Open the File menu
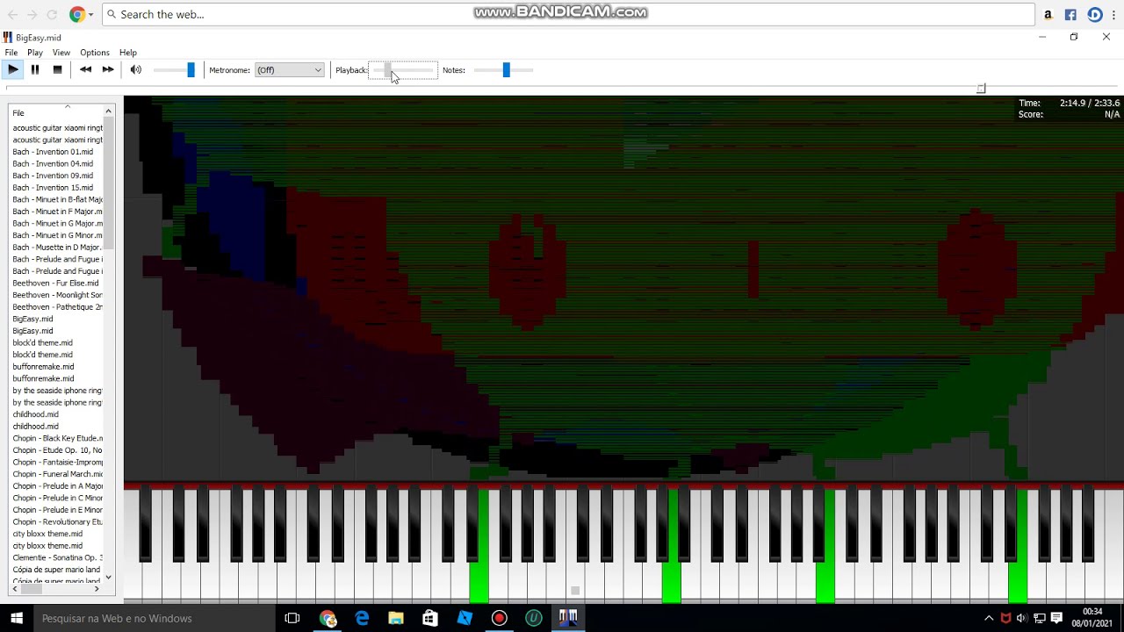 point(11,53)
